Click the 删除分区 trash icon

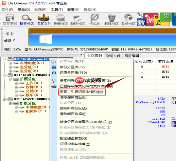click(112, 18)
